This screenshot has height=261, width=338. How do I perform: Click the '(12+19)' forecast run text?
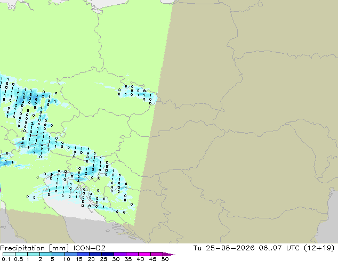click(x=319, y=248)
